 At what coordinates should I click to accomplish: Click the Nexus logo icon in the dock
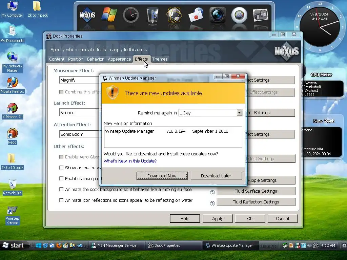click(x=87, y=15)
